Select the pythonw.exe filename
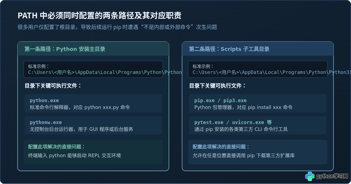 pos(46,122)
